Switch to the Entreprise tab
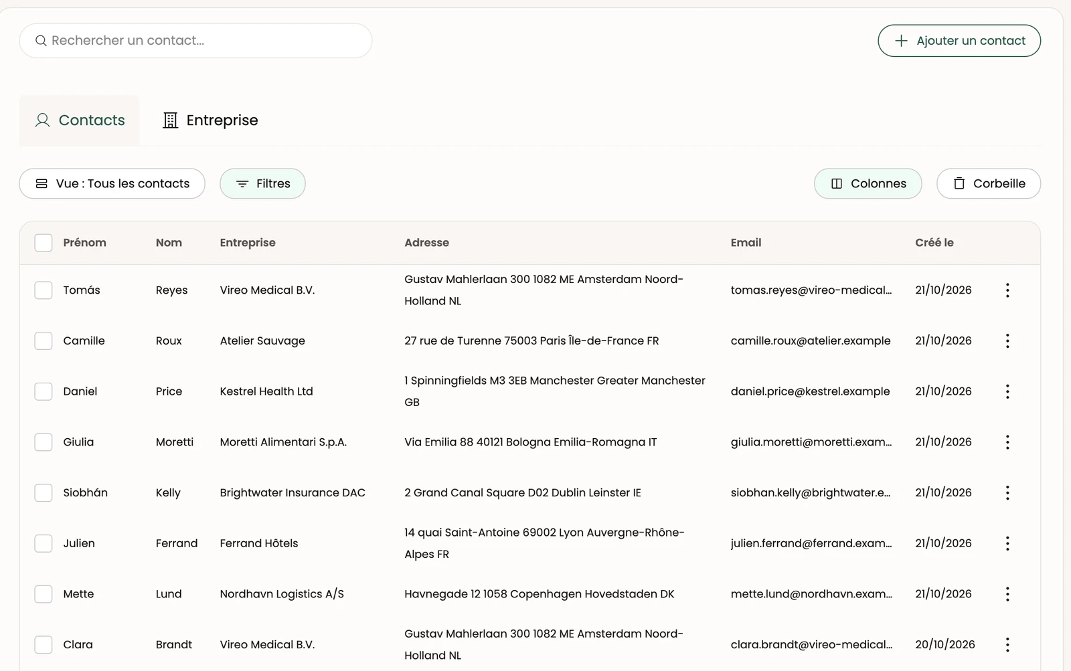This screenshot has height=671, width=1071. tap(210, 120)
